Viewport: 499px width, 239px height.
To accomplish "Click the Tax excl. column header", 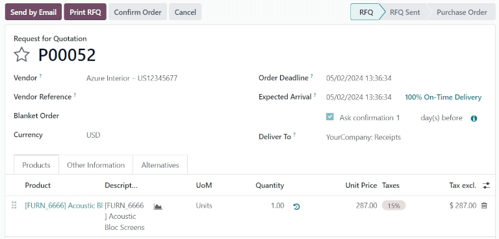I will (463, 185).
